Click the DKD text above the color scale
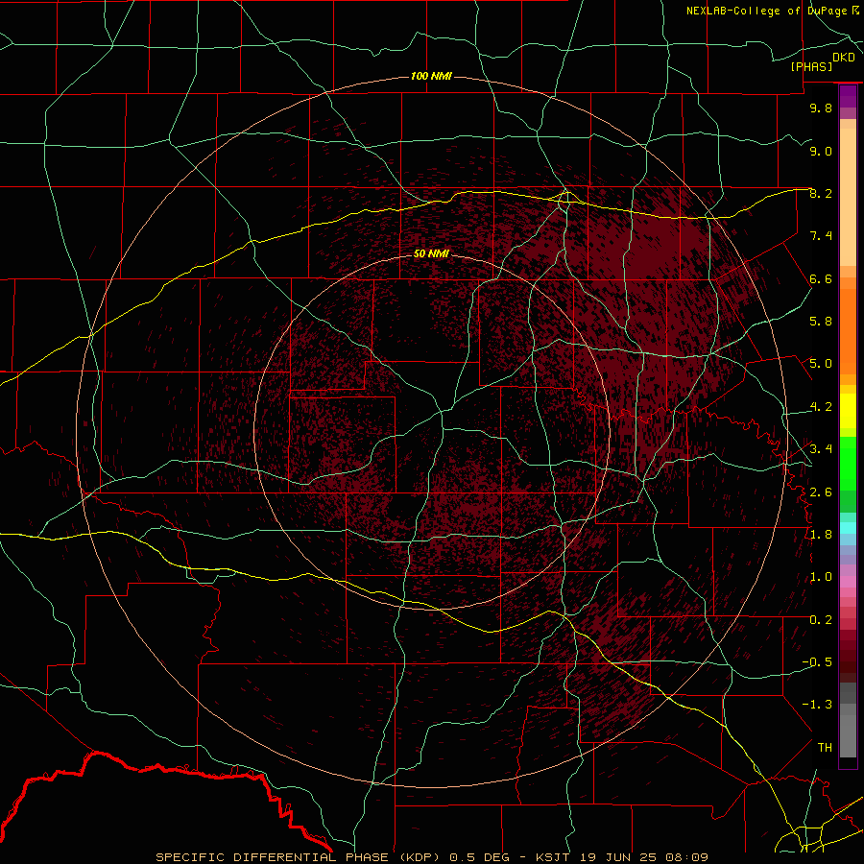 pyautogui.click(x=844, y=58)
